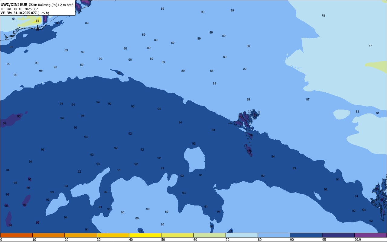Click the 'VT: Fös. 31.10.2025 07Z' line

(x=18, y=13)
